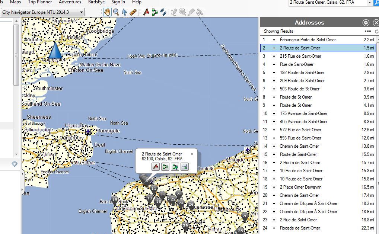
Task: Select result 5 192 Route de Saint-Omer
Action: pos(319,73)
